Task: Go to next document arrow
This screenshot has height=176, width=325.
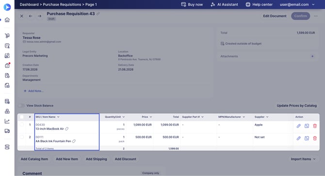Action: click(40, 16)
